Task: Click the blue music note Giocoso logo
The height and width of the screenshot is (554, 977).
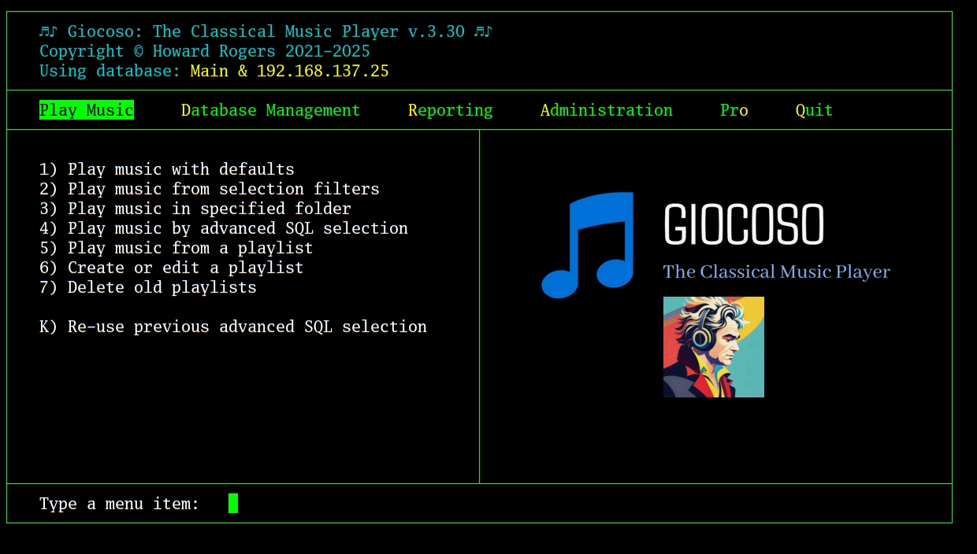Action: coord(586,244)
